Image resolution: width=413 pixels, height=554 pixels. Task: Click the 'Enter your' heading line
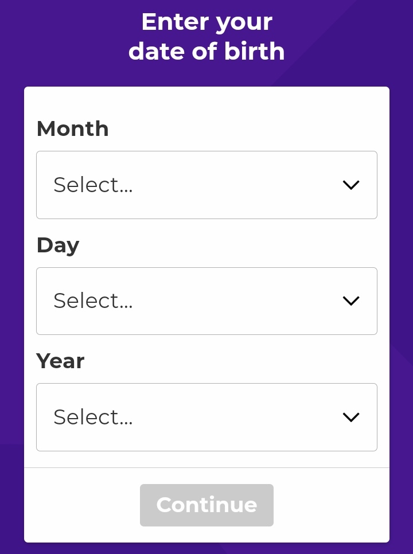coord(206,22)
